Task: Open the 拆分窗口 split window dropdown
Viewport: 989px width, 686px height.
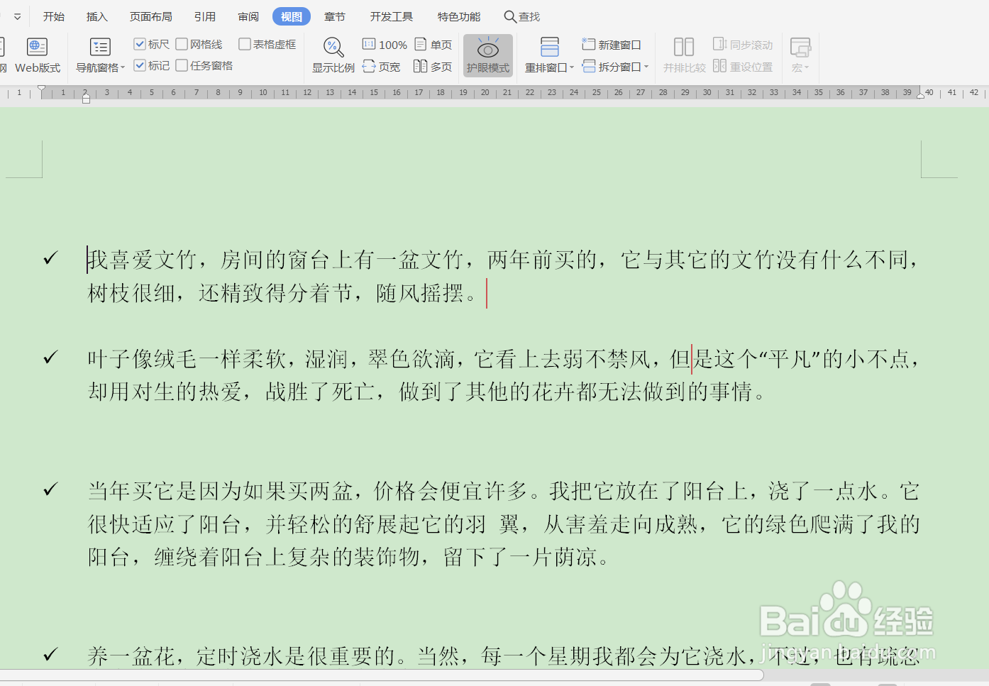Action: click(x=615, y=66)
